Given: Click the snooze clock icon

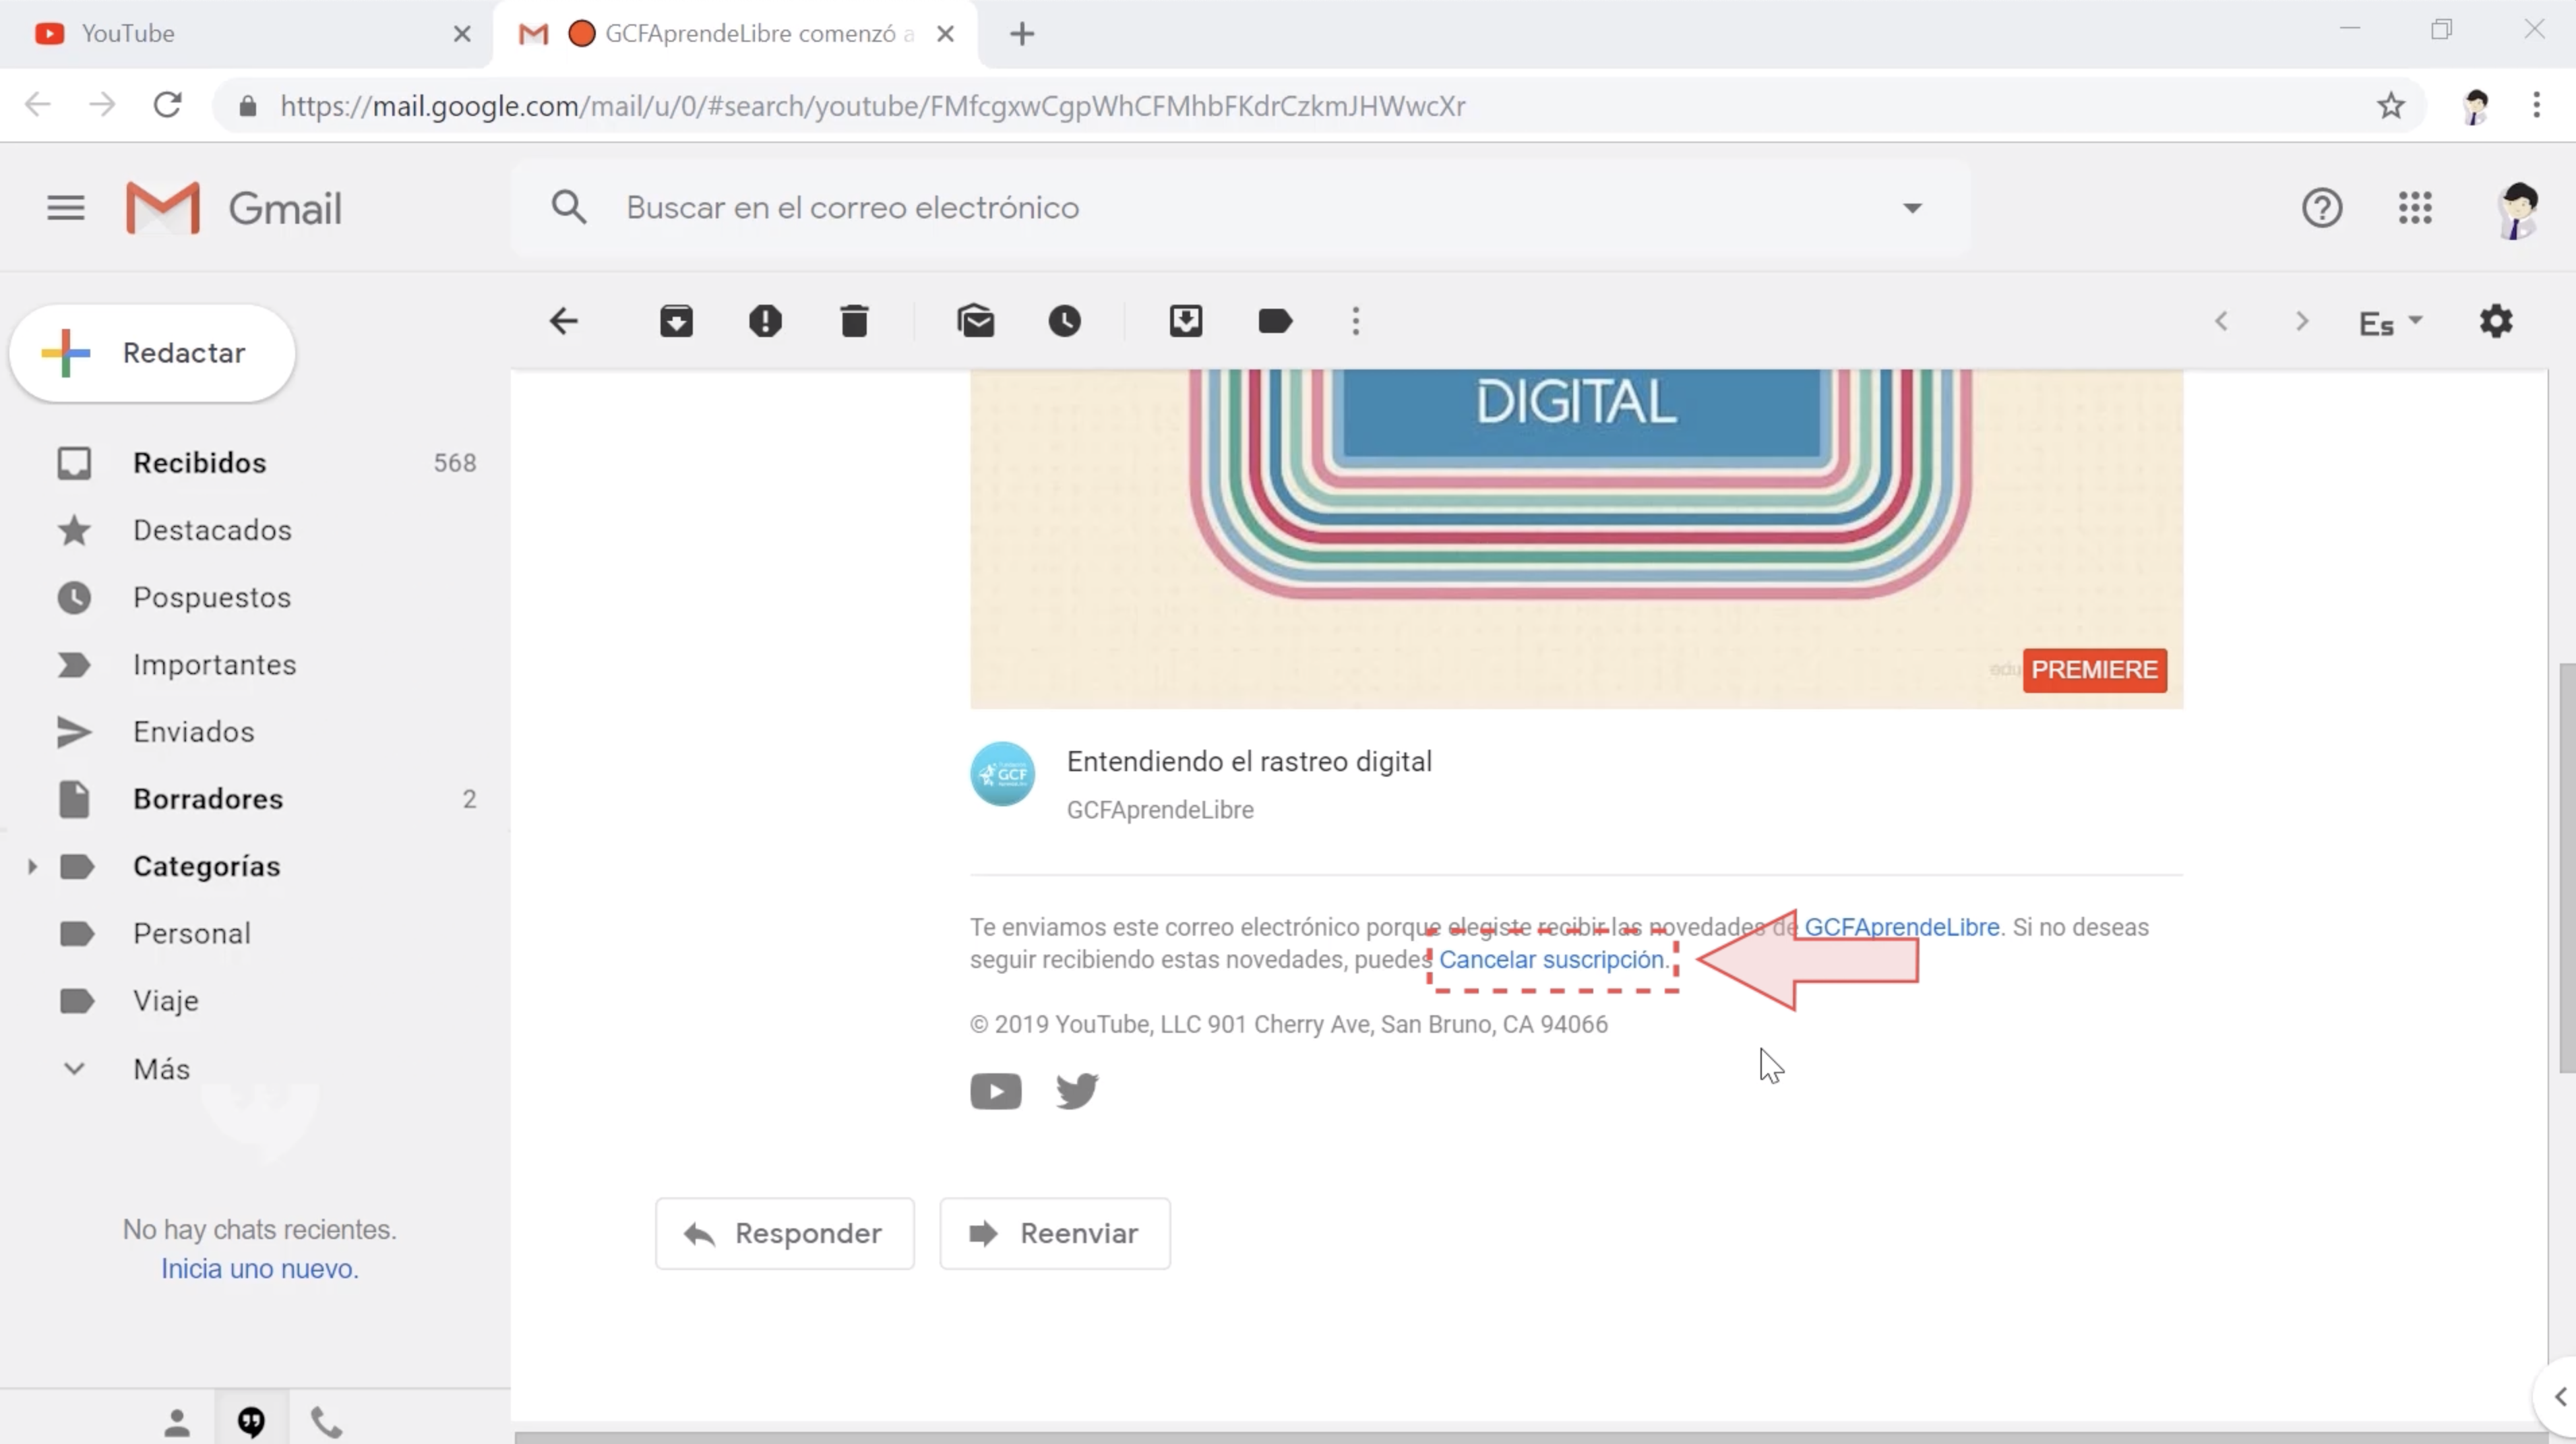Looking at the screenshot, I should 1064,320.
